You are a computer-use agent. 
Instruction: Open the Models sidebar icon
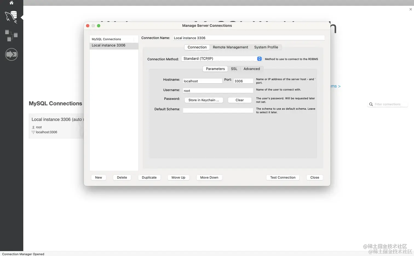[x=11, y=36]
